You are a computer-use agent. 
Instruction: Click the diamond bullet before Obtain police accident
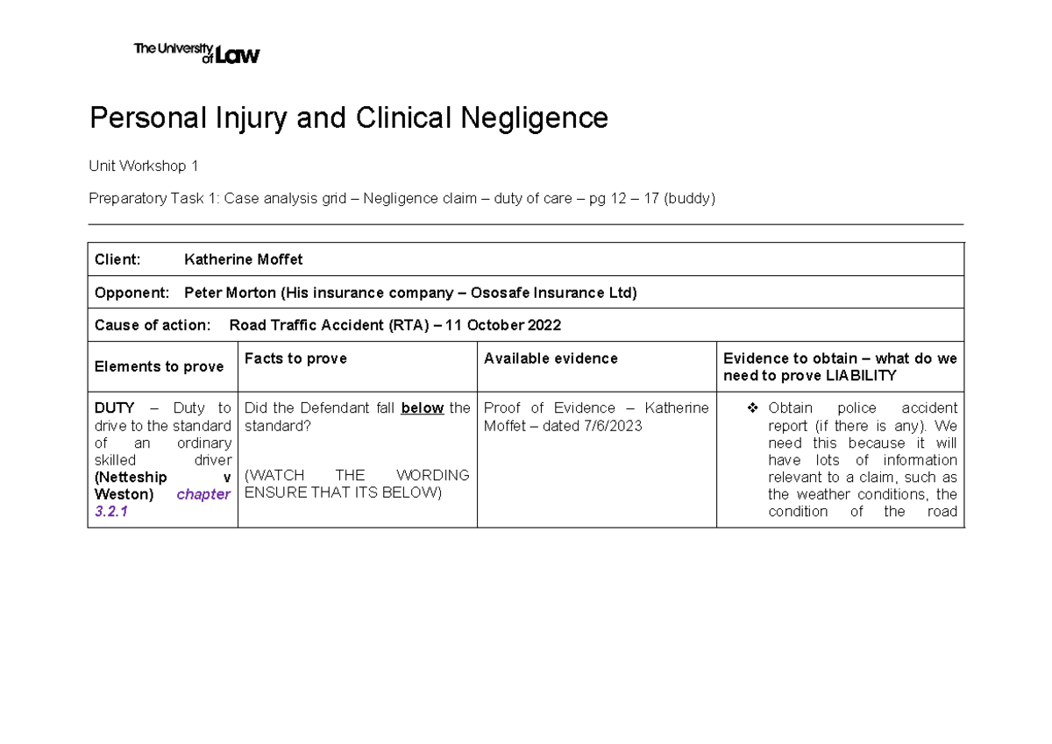(752, 408)
